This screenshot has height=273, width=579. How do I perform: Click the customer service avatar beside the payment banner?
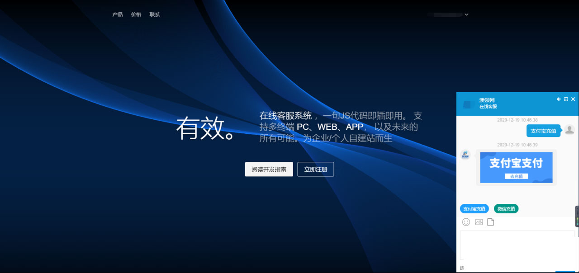click(x=465, y=154)
